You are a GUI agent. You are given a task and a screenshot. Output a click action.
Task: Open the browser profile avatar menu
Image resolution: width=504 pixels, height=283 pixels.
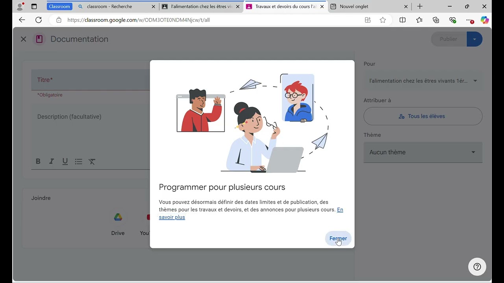coord(20,6)
